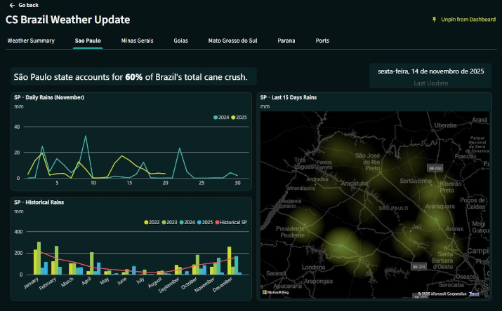The image size is (502, 311).
Task: Click the BR-374 highway marker on the map
Action: point(419,266)
